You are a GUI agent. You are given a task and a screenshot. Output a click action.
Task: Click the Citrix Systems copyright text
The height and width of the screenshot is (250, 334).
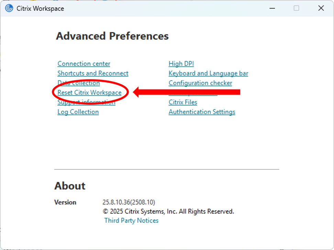pyautogui.click(x=168, y=212)
